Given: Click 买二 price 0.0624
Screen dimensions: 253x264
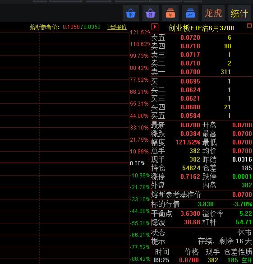Looking at the screenshot, I should 190,90.
